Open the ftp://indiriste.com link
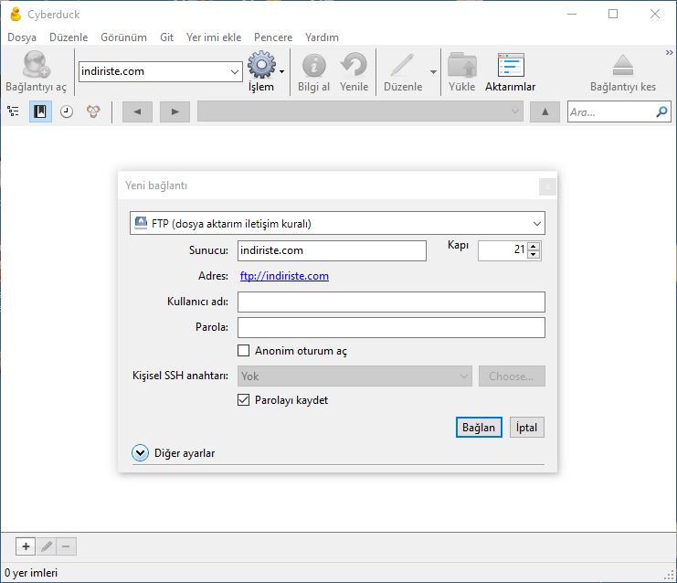This screenshot has width=677, height=583. pos(284,276)
